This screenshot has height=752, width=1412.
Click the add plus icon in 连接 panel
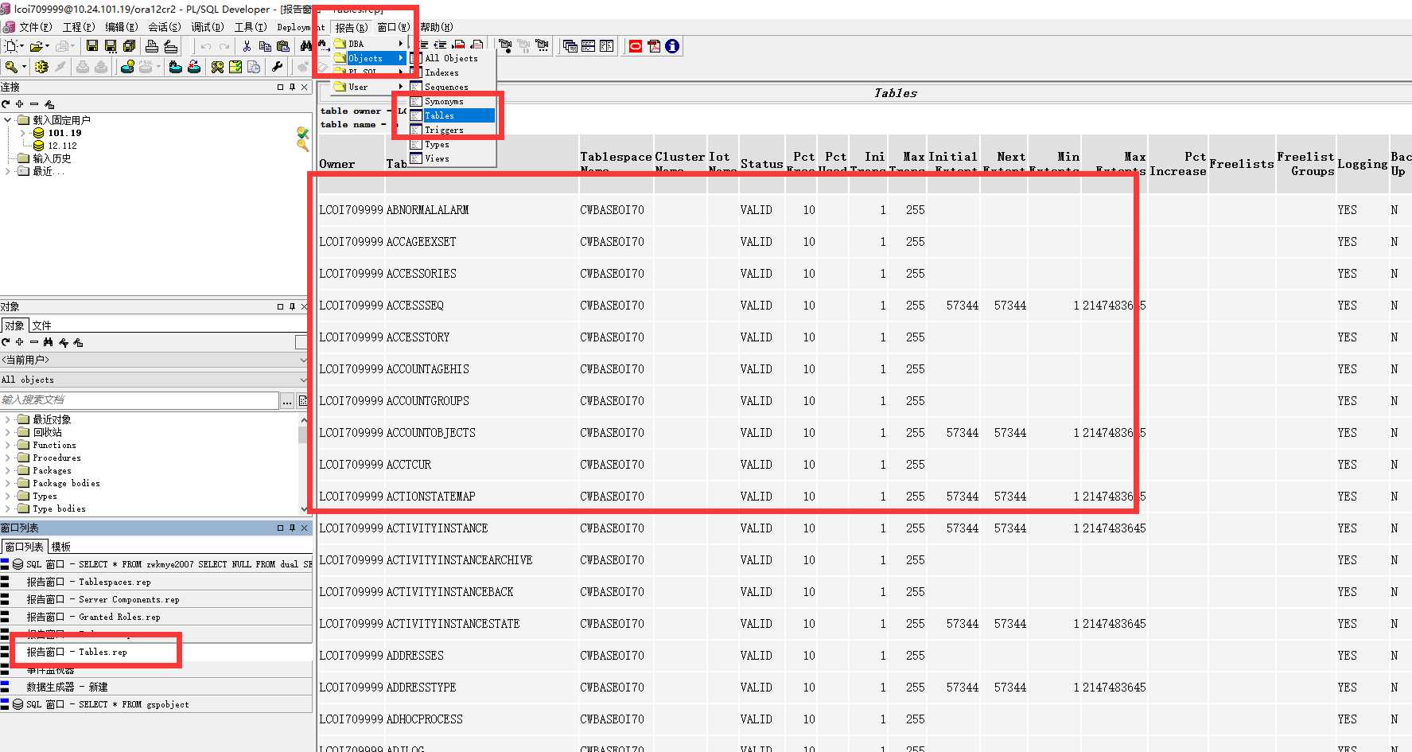(x=20, y=104)
